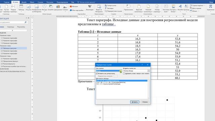
Task: Go to 'ЗАКЛЮЧЕНИЕ' heading in navigation
Action: point(4,69)
